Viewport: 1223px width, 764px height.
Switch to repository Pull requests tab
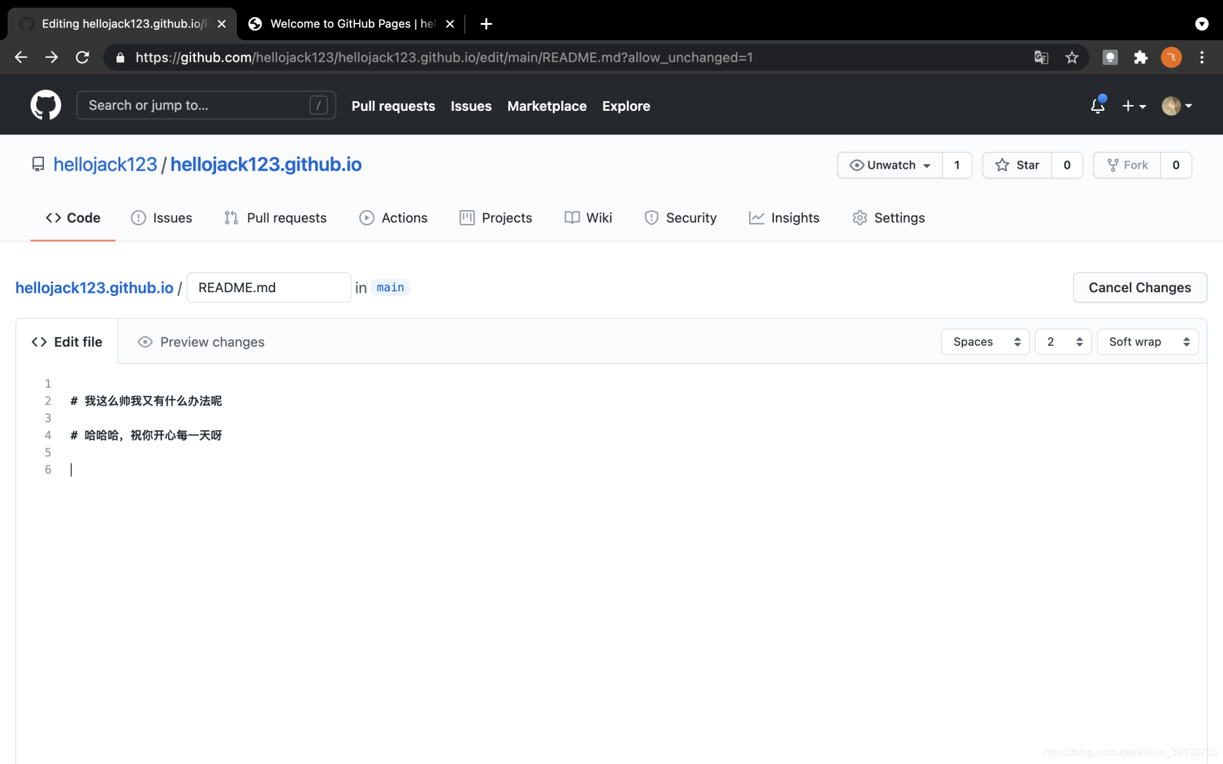(275, 218)
